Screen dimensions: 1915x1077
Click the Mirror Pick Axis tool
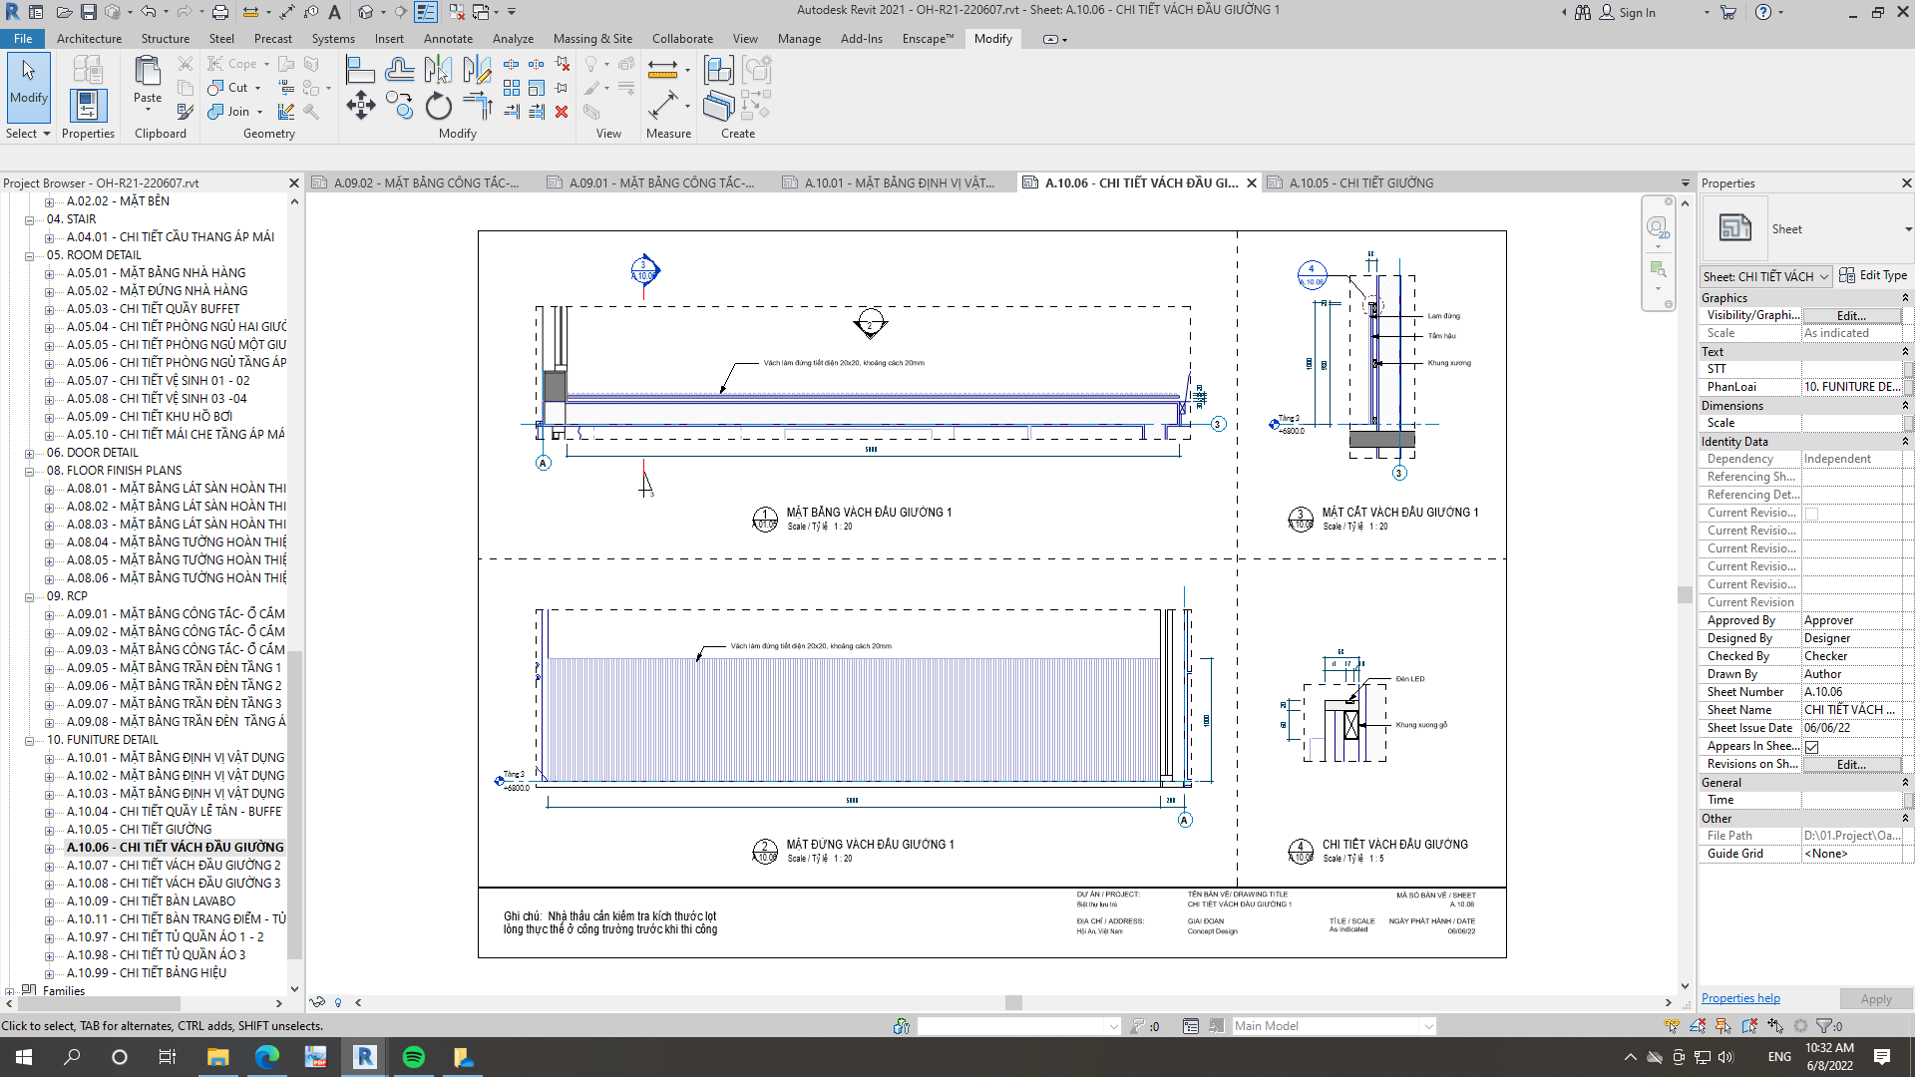[x=438, y=70]
